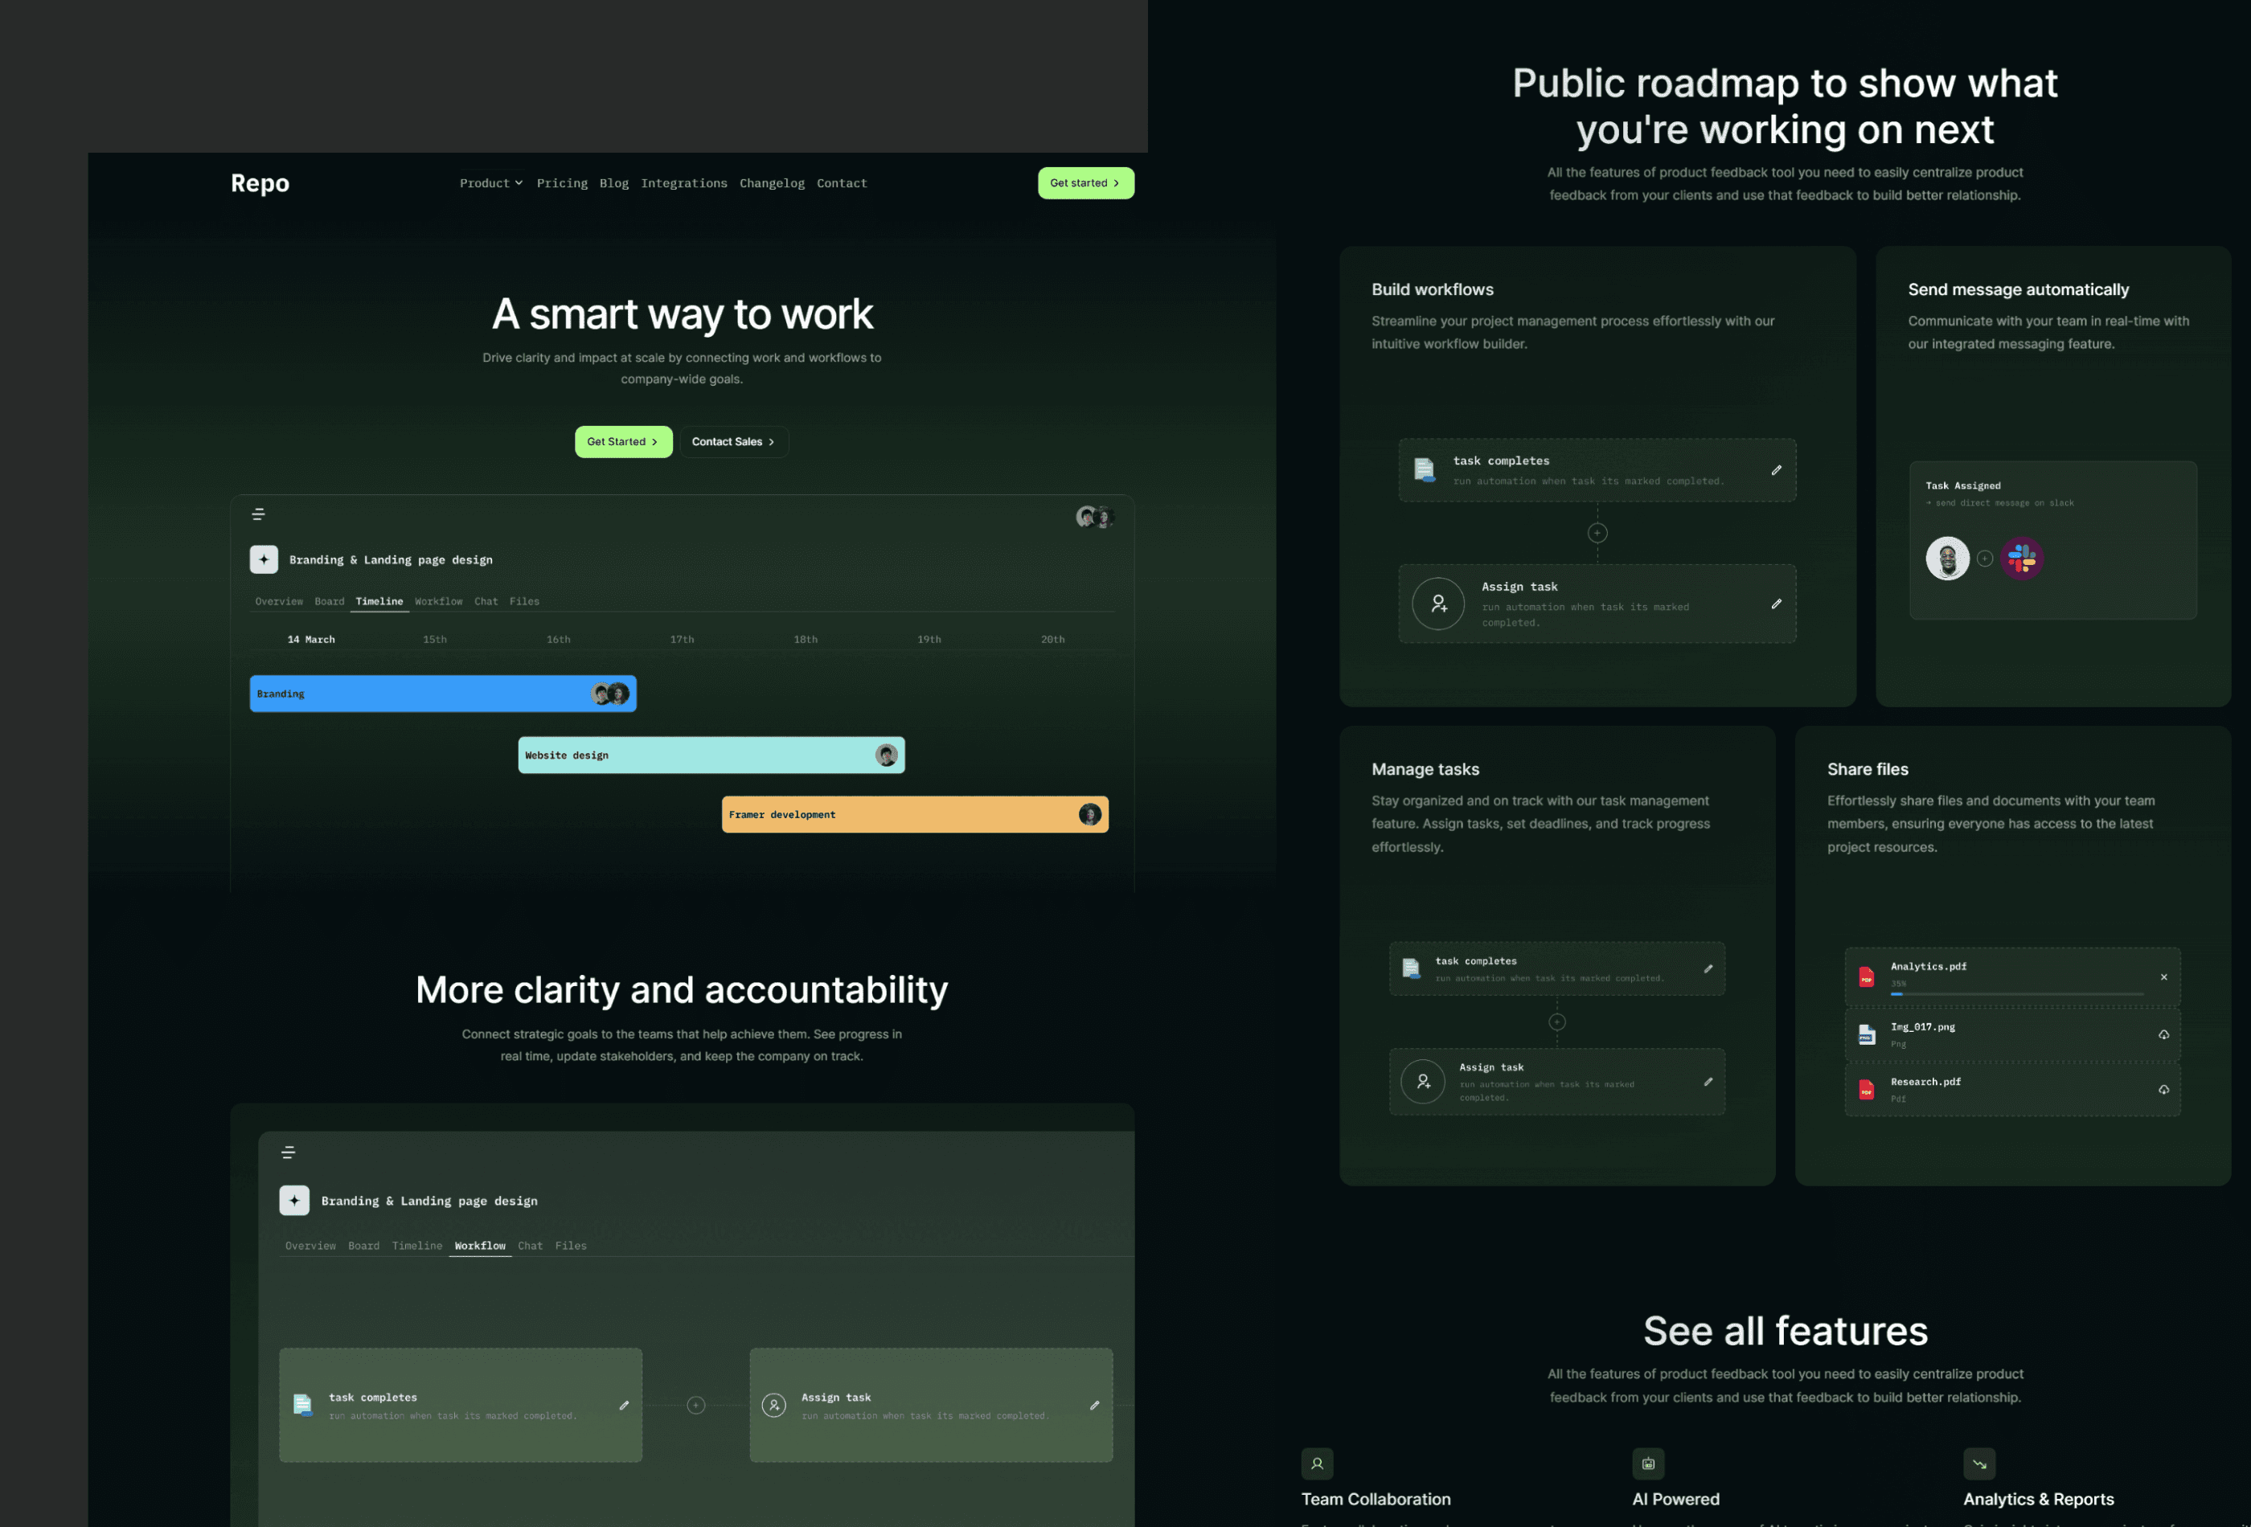Click the plus connector between workflow panel nodes
Viewport: 2251px width, 1527px height.
click(695, 1406)
